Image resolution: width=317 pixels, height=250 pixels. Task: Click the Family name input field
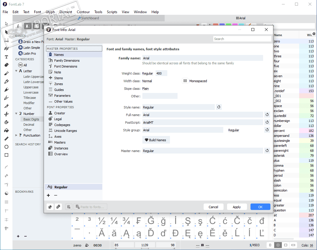click(x=202, y=58)
